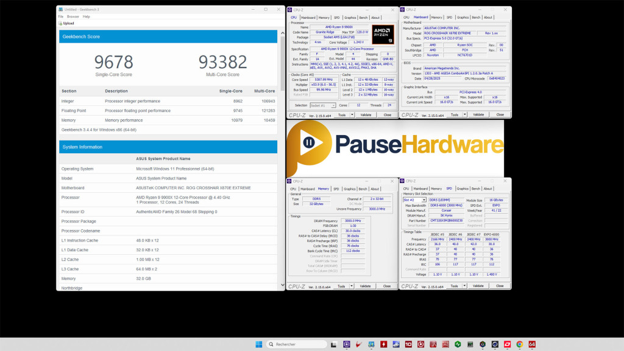Click the red bird-shaped taskbar icon
The image size is (624, 351).
click(358, 344)
